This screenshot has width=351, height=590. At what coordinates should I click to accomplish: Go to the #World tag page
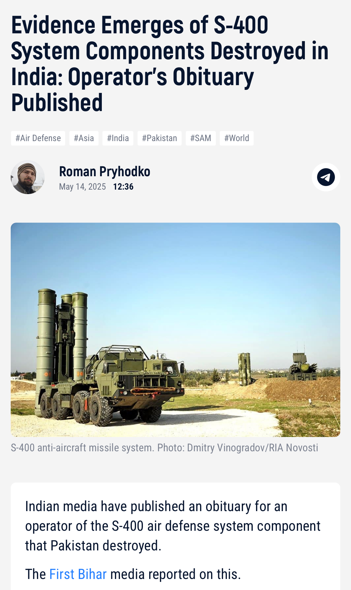point(237,138)
